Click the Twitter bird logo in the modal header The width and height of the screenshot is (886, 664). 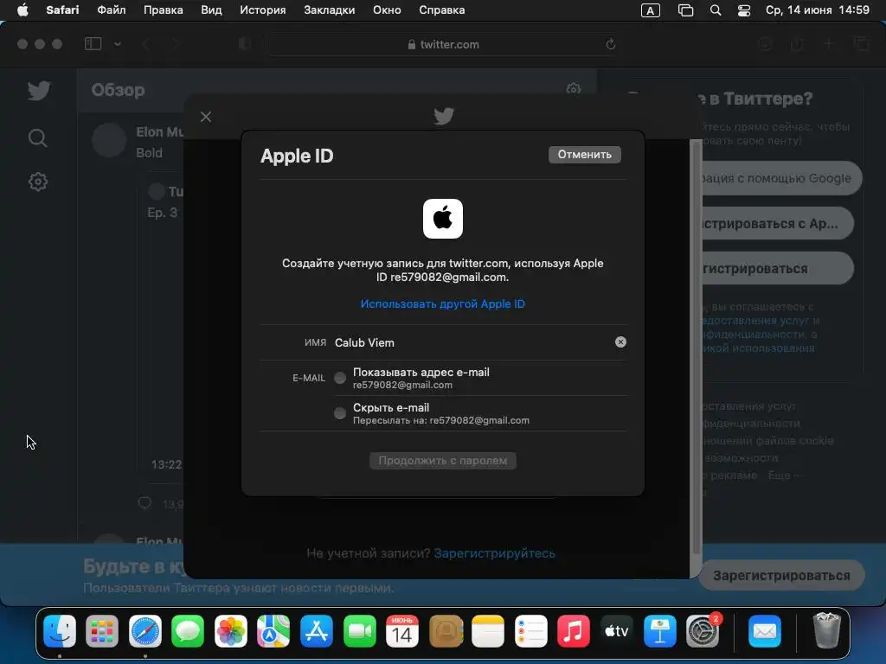pyautogui.click(x=444, y=117)
